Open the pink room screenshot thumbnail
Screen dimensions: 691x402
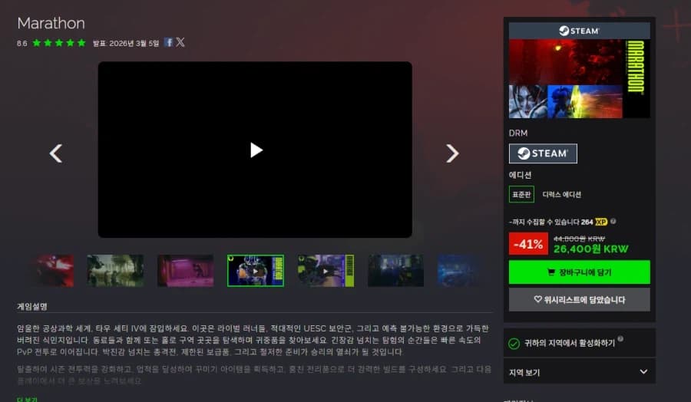tap(186, 270)
